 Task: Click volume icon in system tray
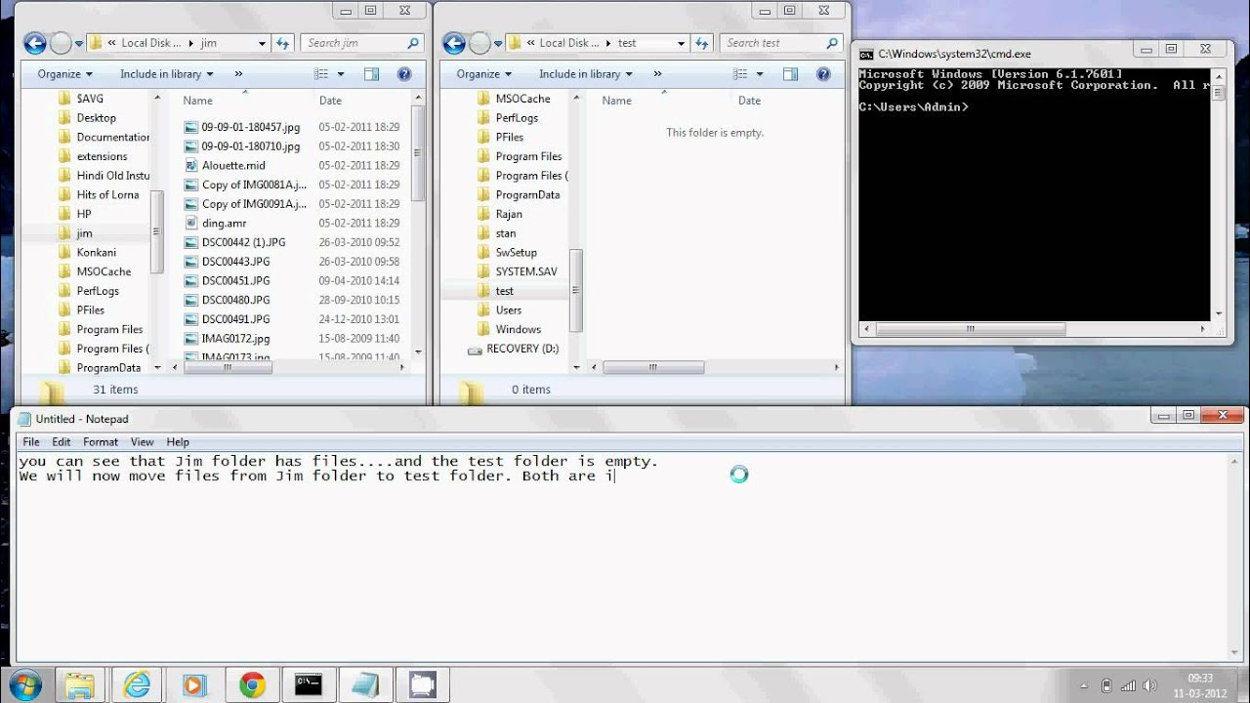1150,685
